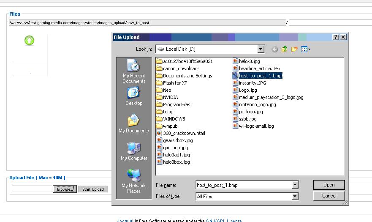The width and height of the screenshot is (372, 222).
Task: Select Documents and Settings folder
Action: point(185,76)
